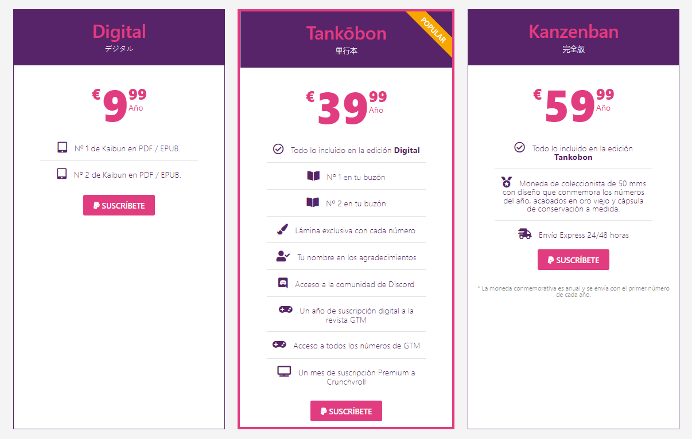
Task: Click the check circle in Tankōbon's Digital inclusion line
Action: pyautogui.click(x=278, y=149)
